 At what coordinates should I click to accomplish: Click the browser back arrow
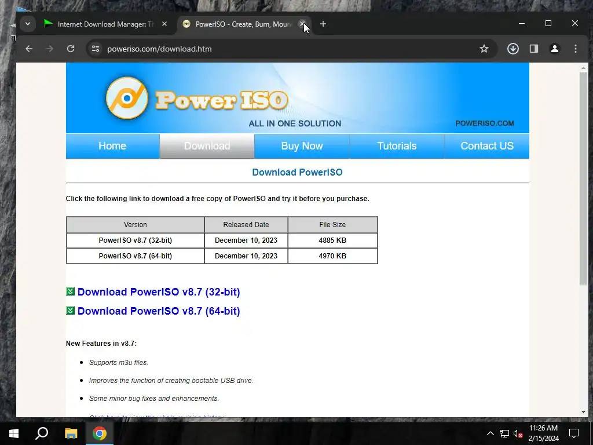pyautogui.click(x=29, y=49)
